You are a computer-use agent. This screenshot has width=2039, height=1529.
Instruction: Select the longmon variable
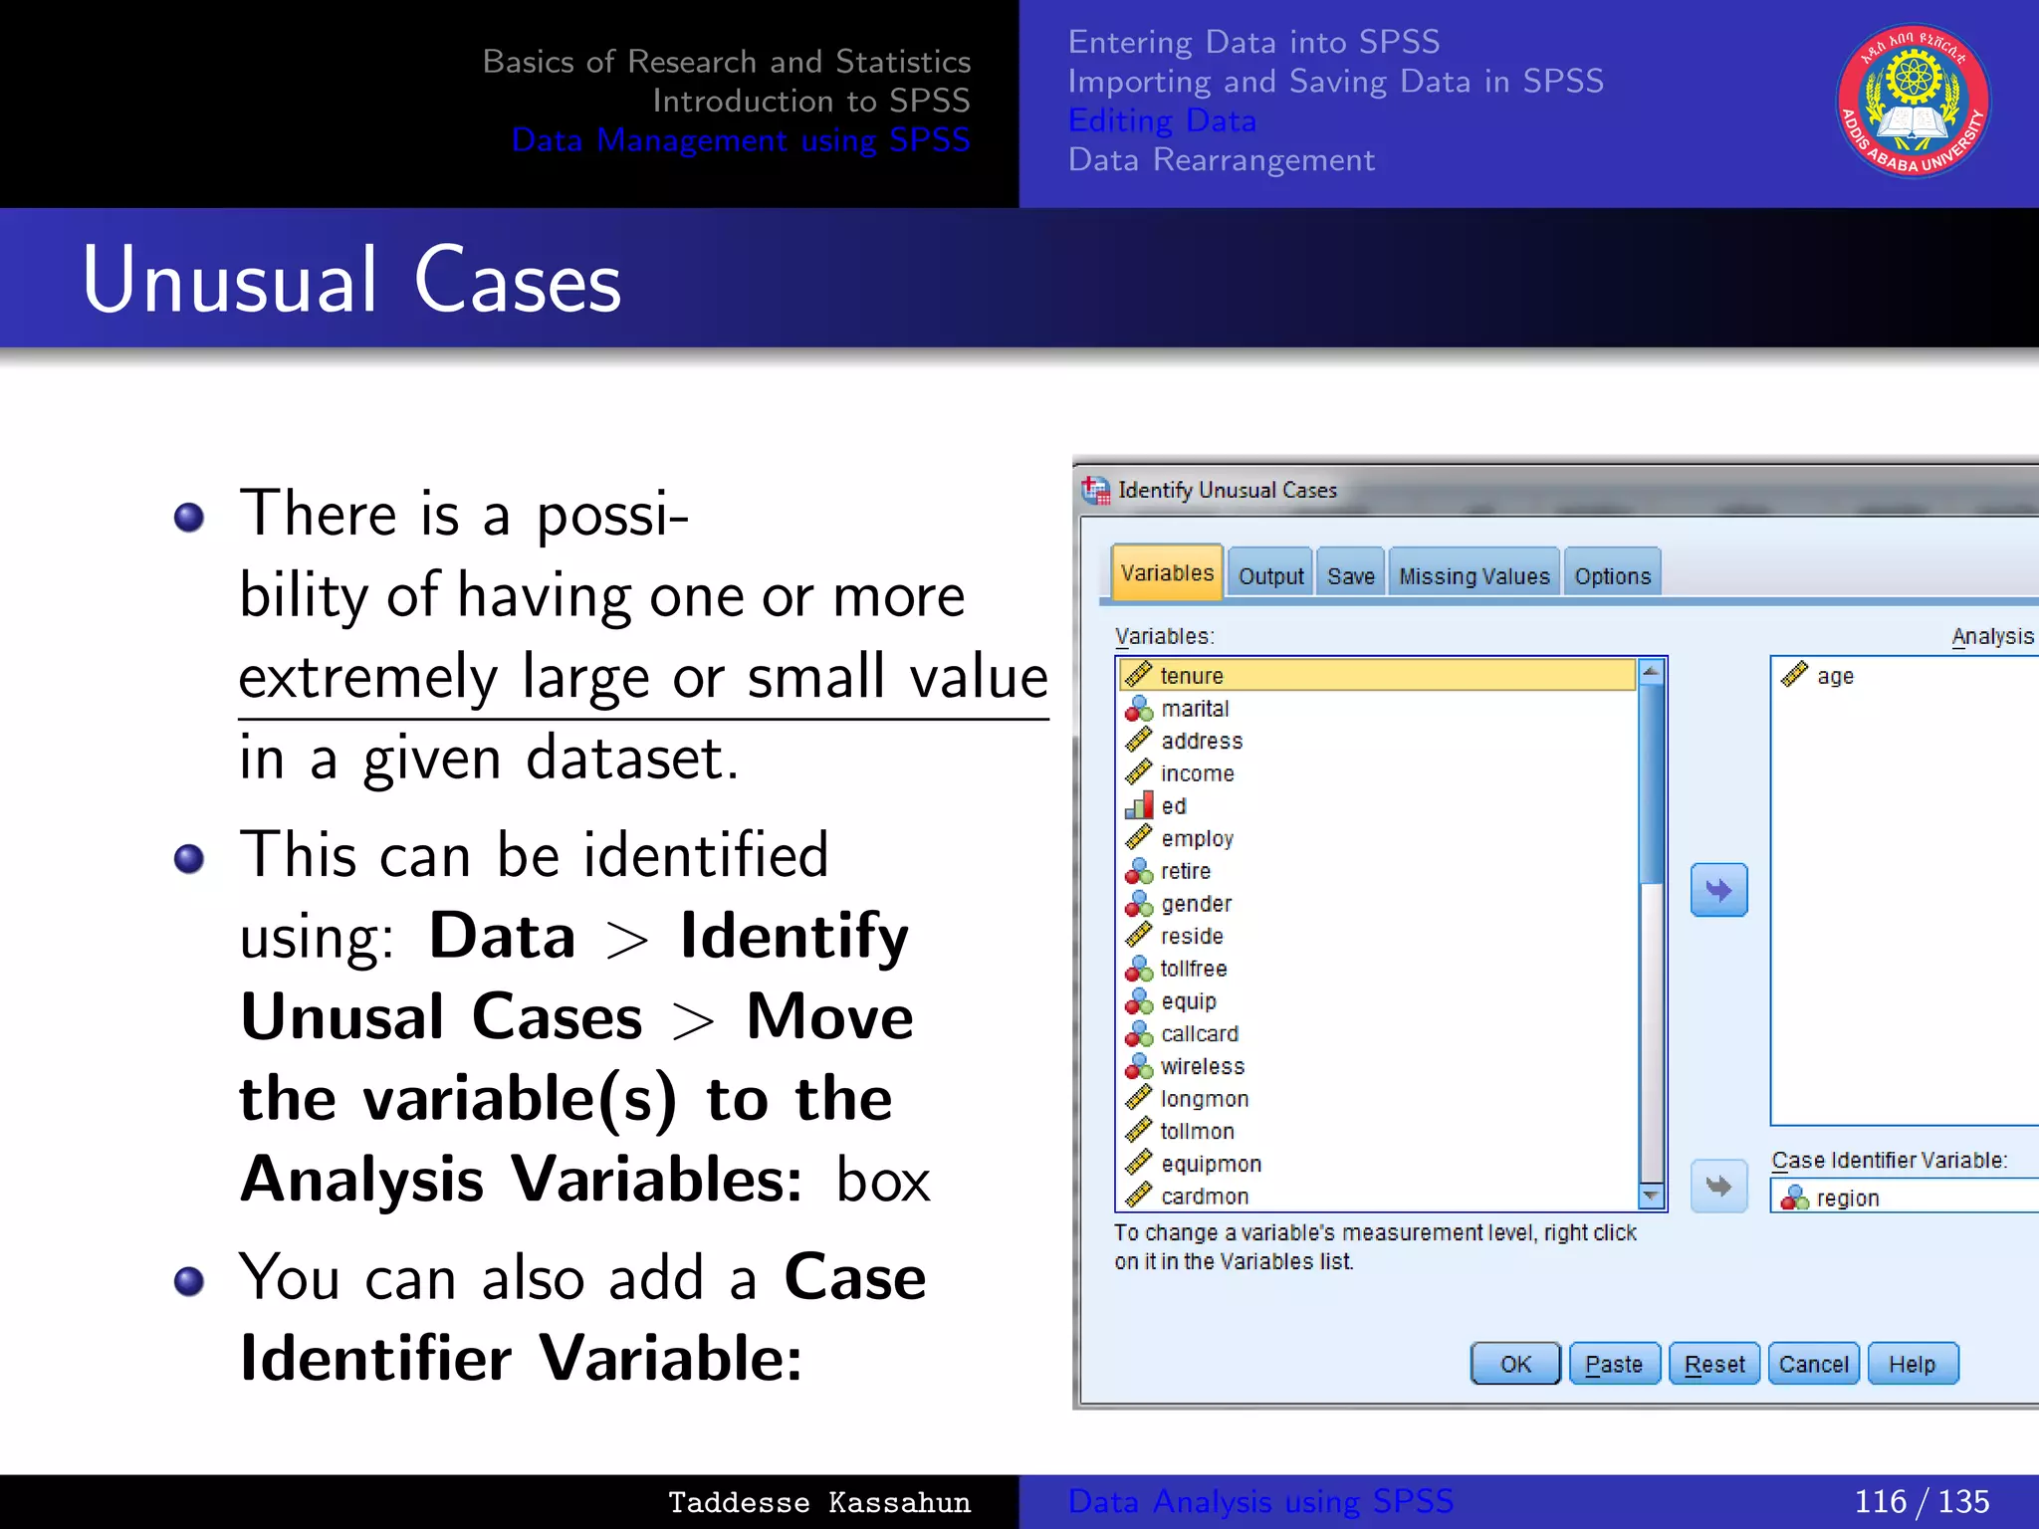[x=1379, y=1098]
